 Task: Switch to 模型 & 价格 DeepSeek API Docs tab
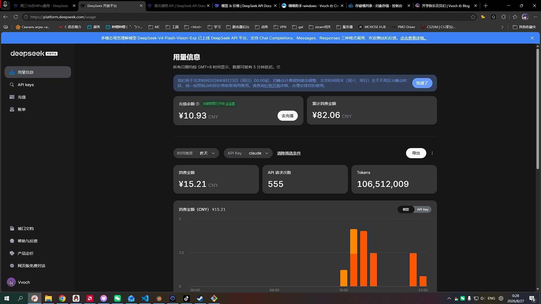tap(246, 6)
